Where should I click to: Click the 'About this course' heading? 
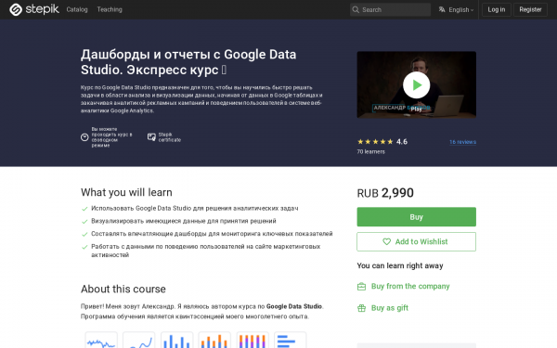click(x=123, y=289)
